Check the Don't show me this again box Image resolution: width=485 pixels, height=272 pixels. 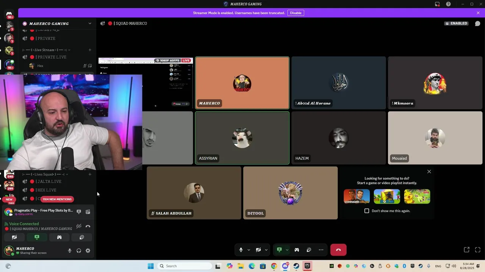coord(367,211)
